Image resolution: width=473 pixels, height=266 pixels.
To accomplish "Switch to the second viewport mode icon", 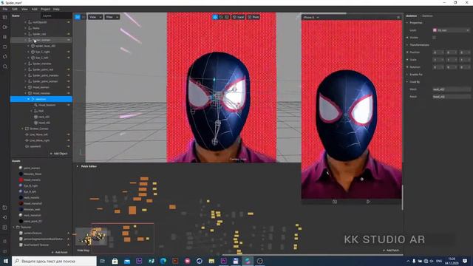I will click(x=84, y=17).
